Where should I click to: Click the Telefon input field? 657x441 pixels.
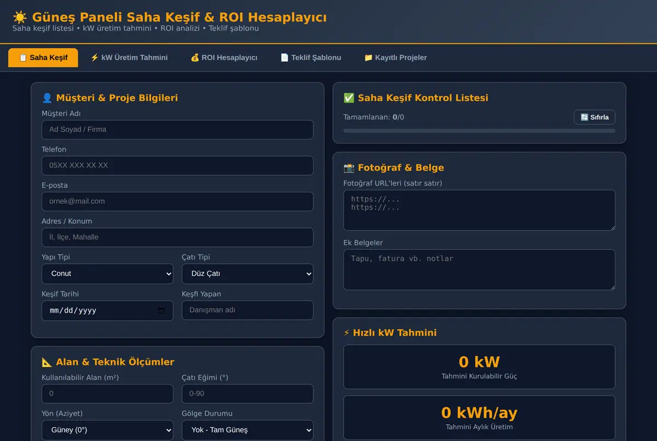pyautogui.click(x=177, y=165)
